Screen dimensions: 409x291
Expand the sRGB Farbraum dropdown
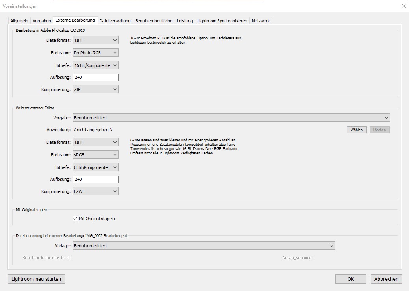[x=96, y=155]
